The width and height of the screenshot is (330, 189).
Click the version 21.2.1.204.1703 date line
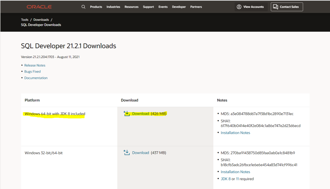[x=50, y=57]
